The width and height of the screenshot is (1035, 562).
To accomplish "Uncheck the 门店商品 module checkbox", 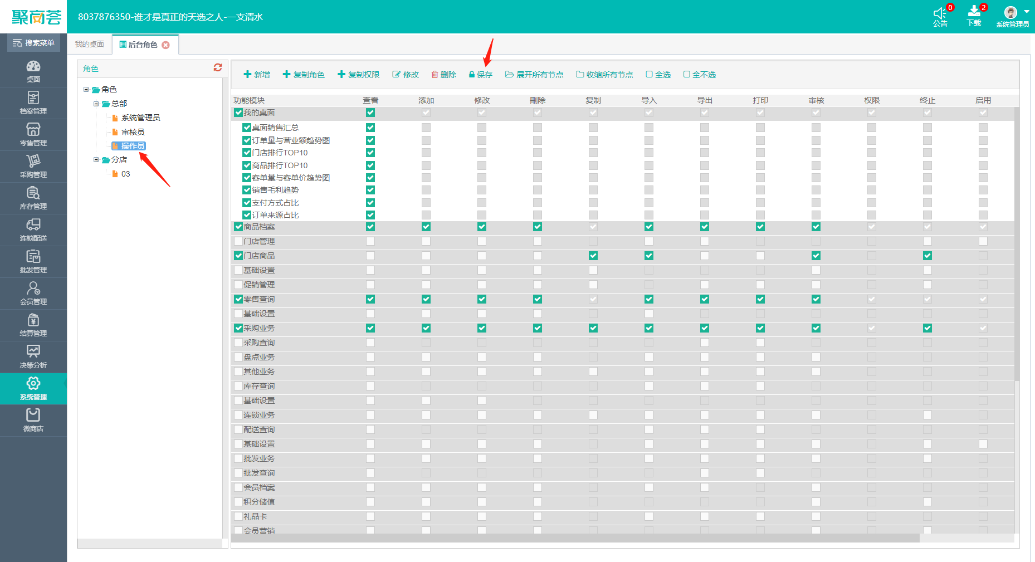I will (x=238, y=256).
